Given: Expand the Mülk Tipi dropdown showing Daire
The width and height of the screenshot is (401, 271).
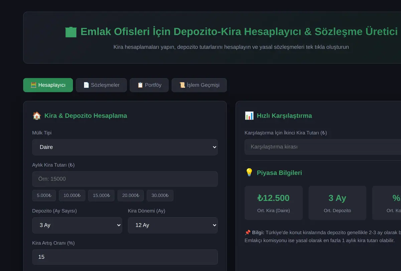Looking at the screenshot, I should [125, 147].
